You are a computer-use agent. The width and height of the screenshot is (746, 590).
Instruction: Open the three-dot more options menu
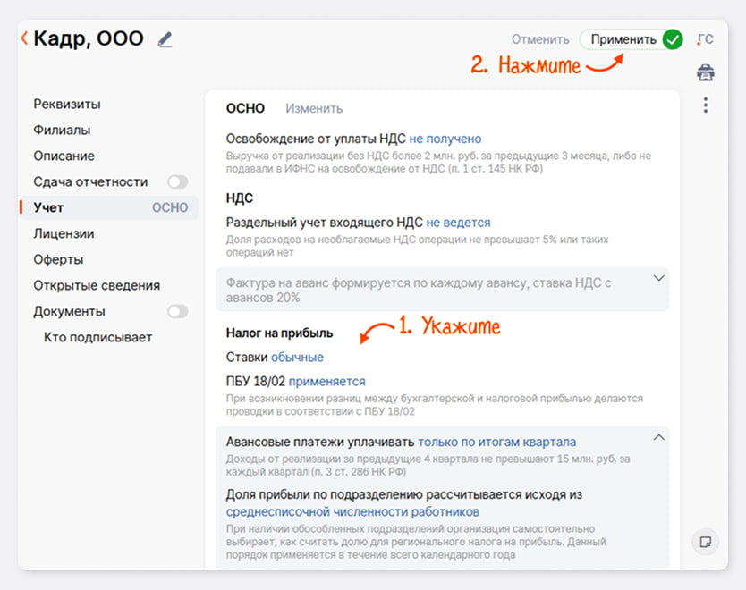[706, 105]
